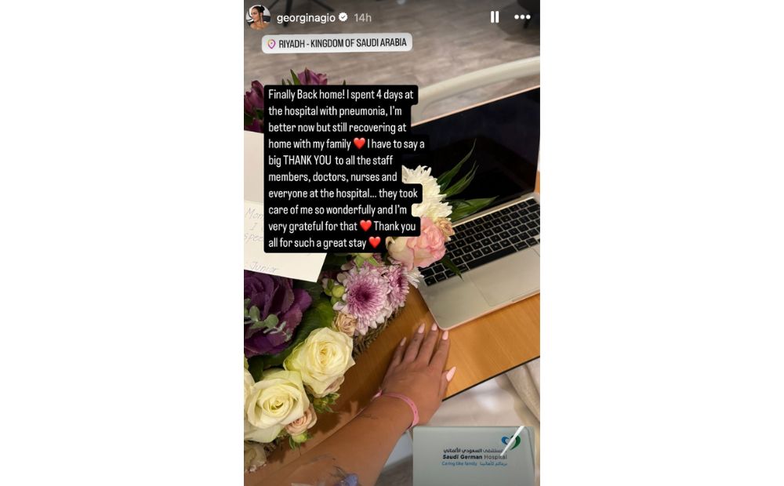This screenshot has height=486, width=784.
Task: Pause the story with the pause button
Action: coord(495,17)
